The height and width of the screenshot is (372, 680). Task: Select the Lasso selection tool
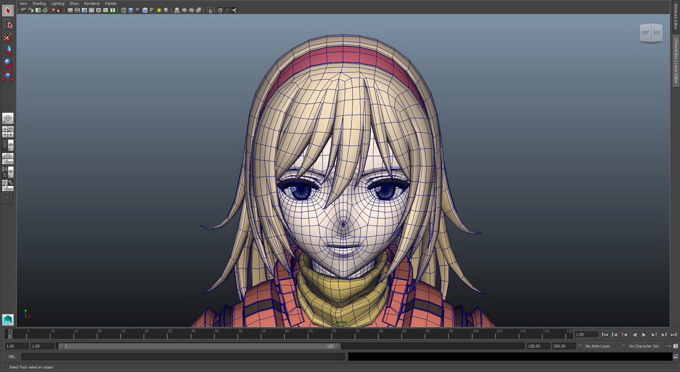(x=8, y=24)
